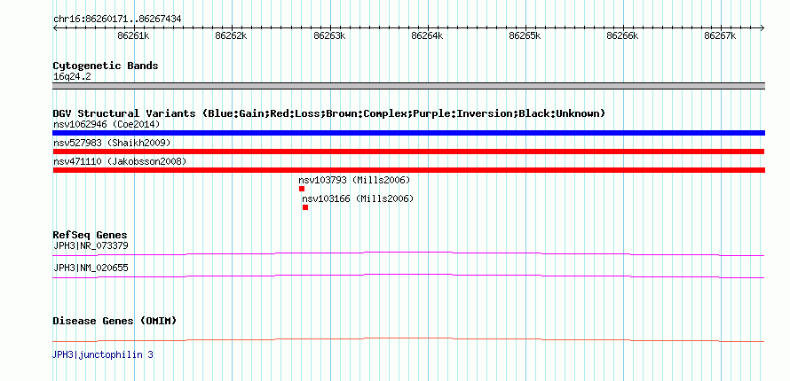The image size is (790, 381).
Task: Click the chr16:86260171..86267434 coordinate label
Action: tap(117, 19)
